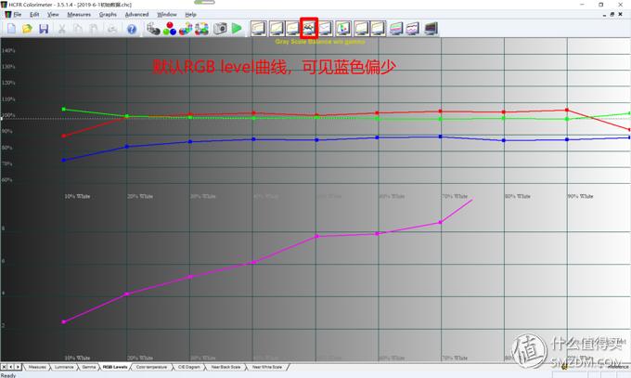Click the camera icon in the toolbar

click(x=220, y=28)
